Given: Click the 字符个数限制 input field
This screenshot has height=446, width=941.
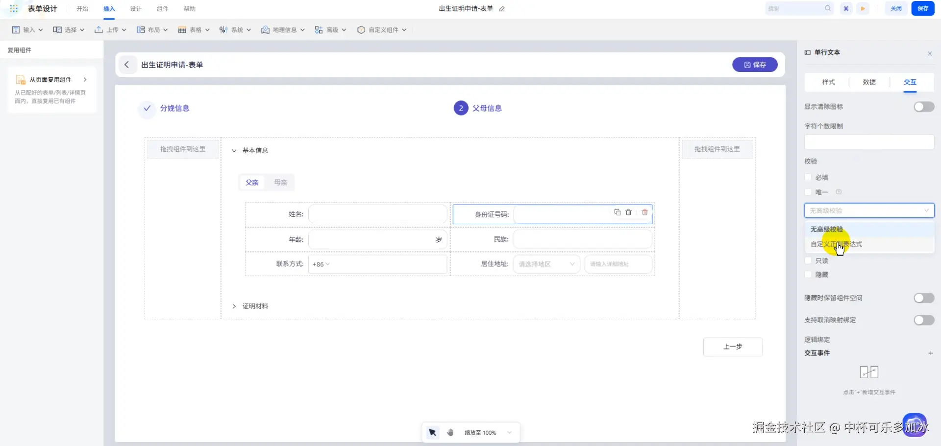Looking at the screenshot, I should pyautogui.click(x=868, y=142).
